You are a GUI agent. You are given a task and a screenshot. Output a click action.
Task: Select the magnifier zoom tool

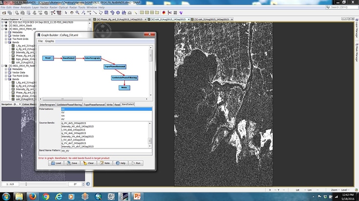(78, 13)
